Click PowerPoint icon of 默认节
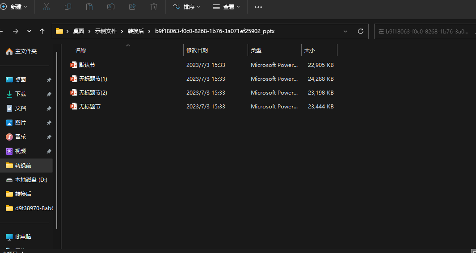 click(73, 65)
